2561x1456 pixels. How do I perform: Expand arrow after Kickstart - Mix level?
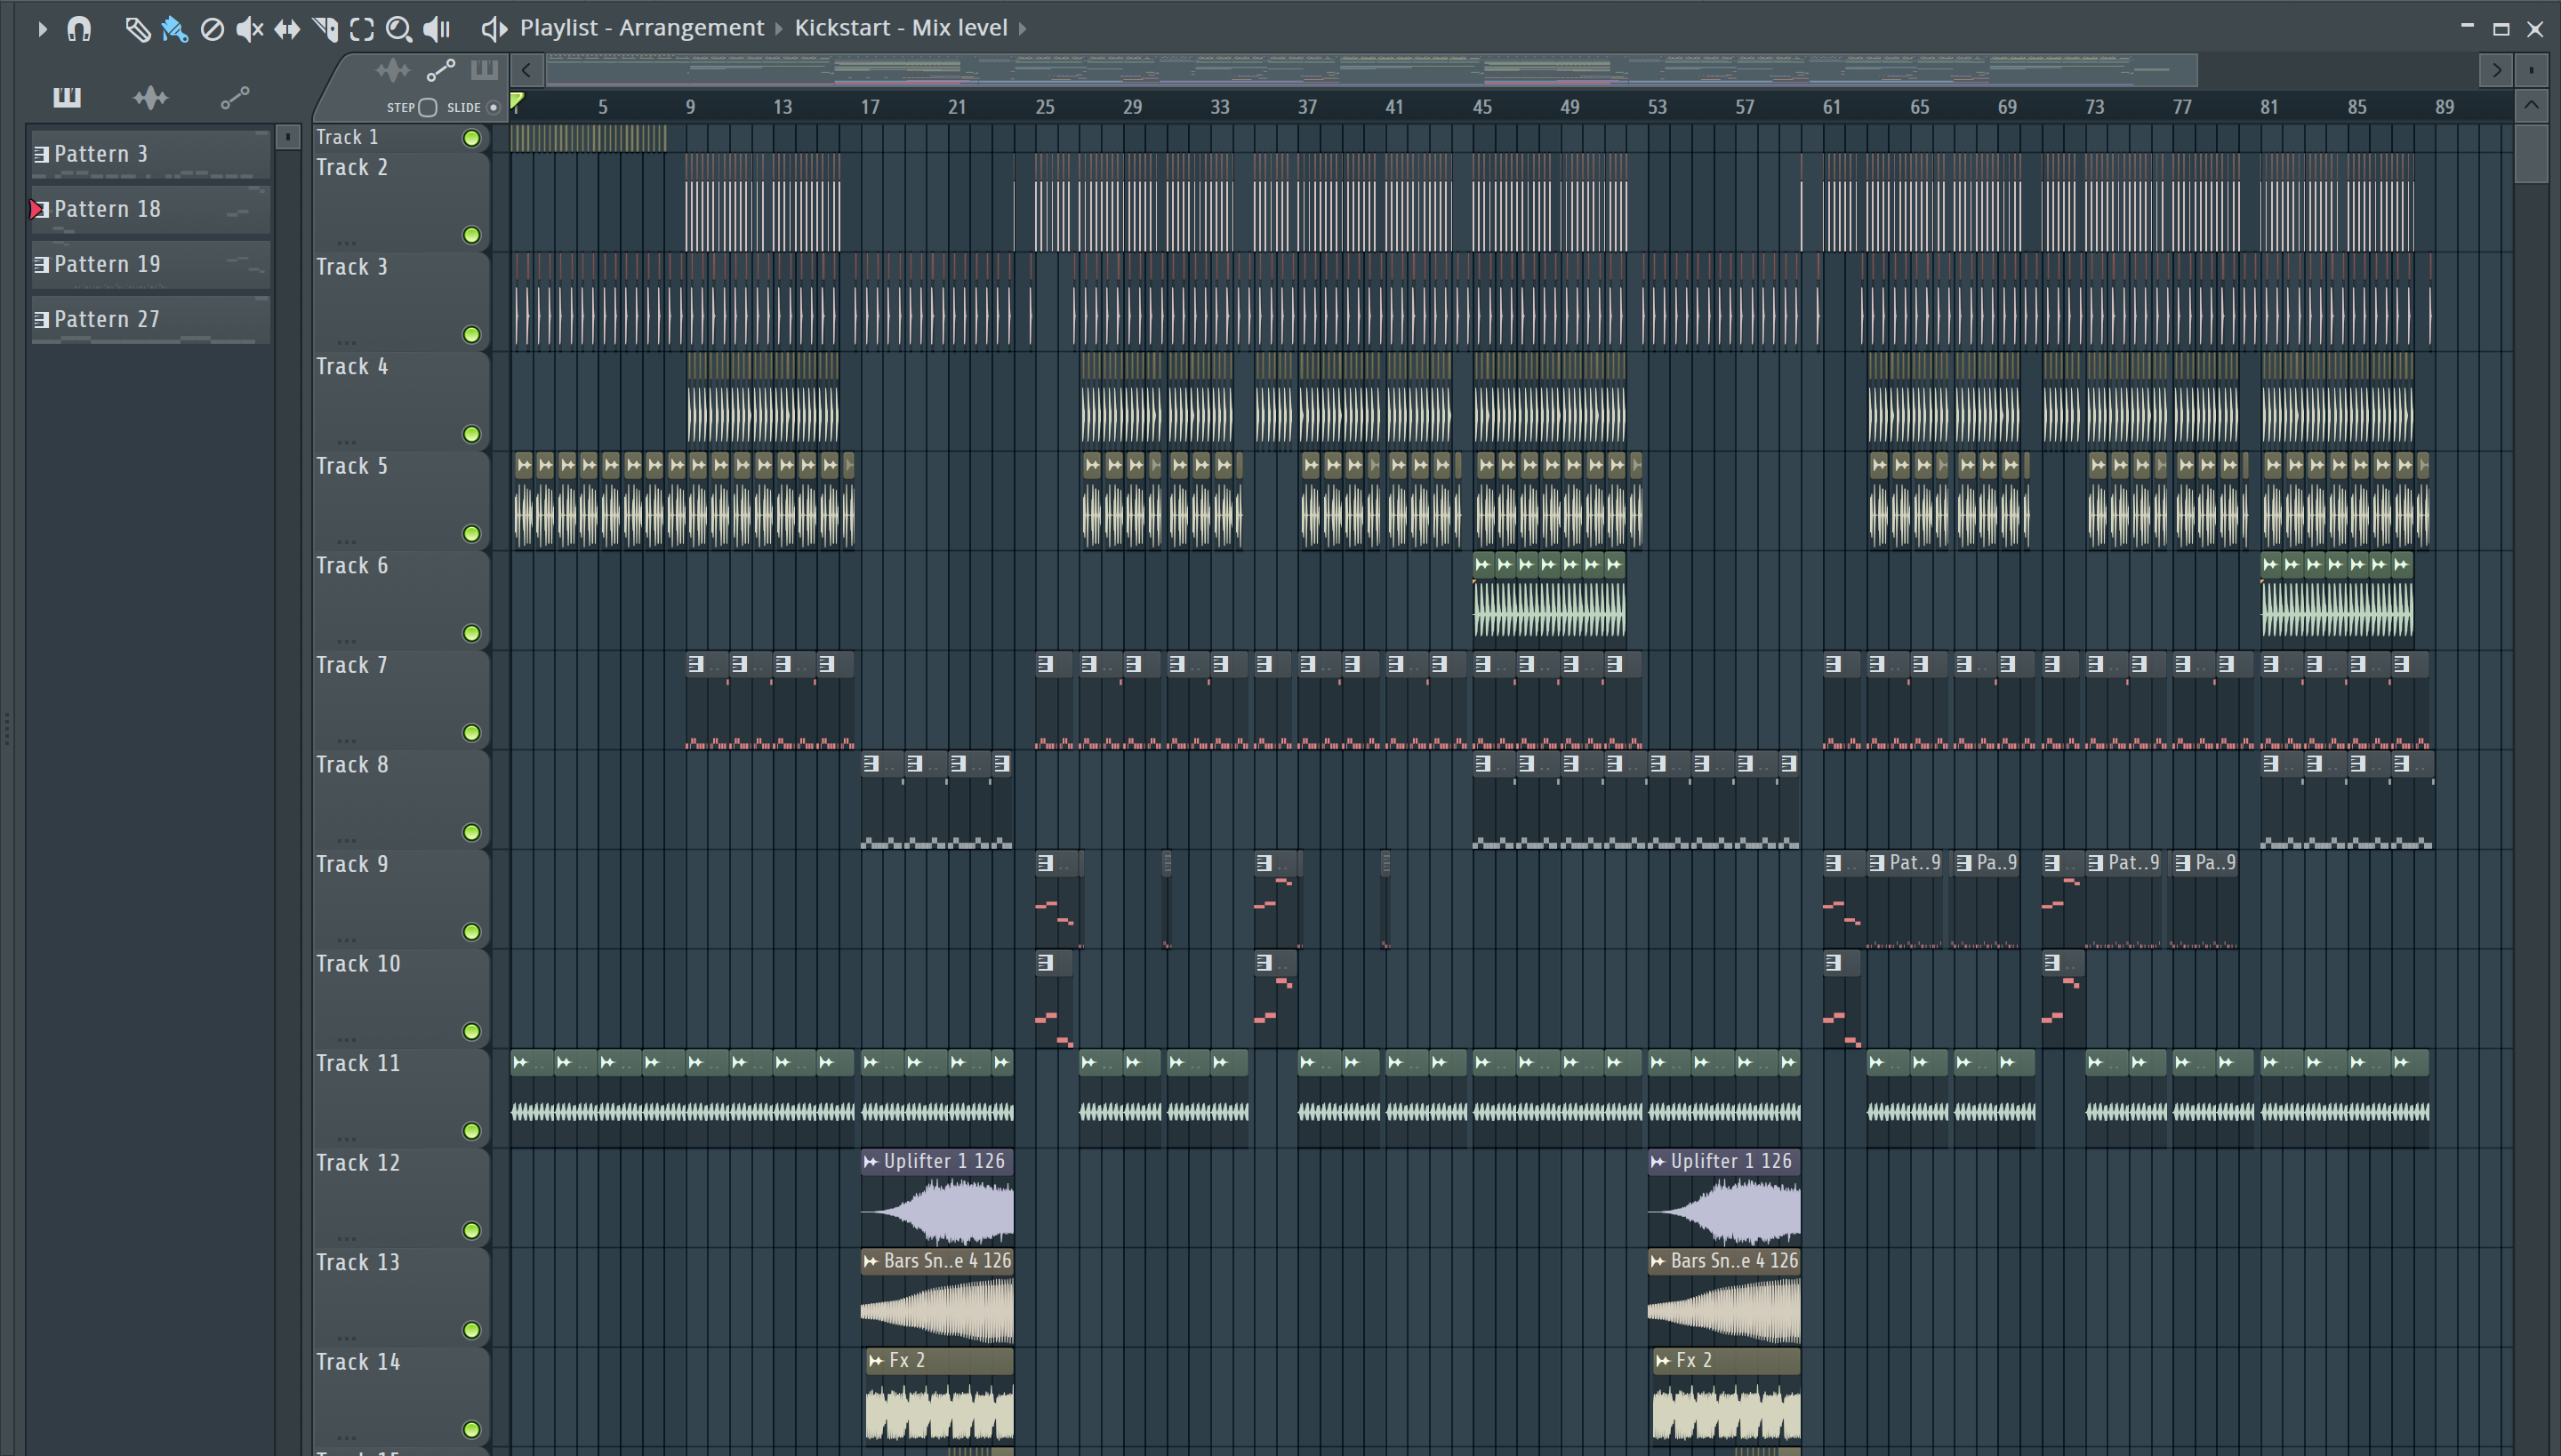[1023, 29]
